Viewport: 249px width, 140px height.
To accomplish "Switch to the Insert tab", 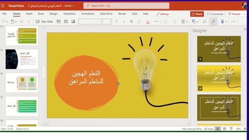I will [29, 14].
